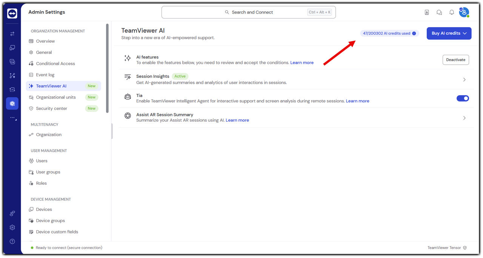This screenshot has width=483, height=258.
Task: Open the Security center menu item
Action: click(51, 108)
